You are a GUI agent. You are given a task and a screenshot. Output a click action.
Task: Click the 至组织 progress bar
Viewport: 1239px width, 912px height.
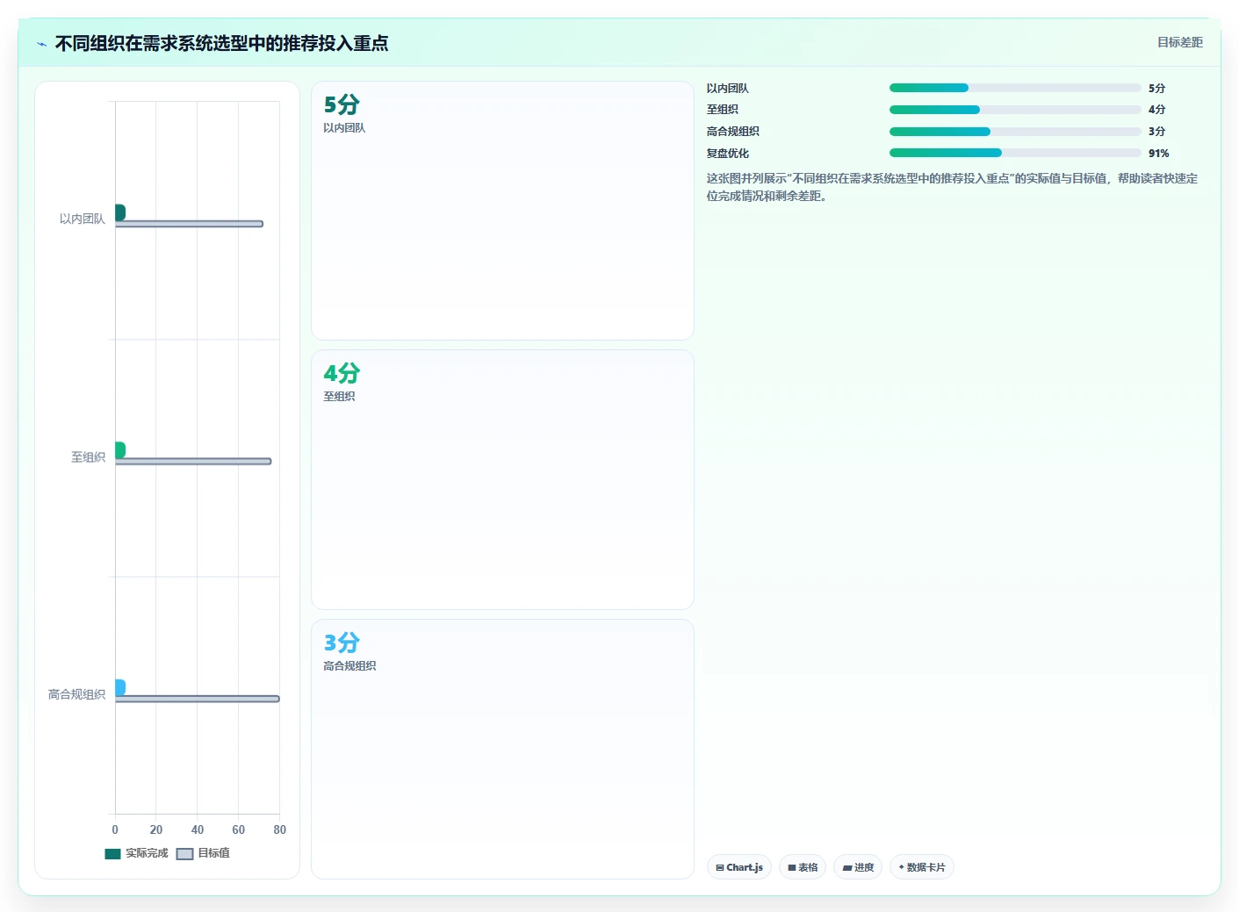coord(1015,110)
